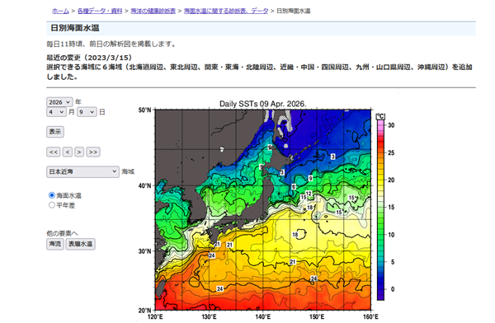Click the 120°E longitude axis label
The image size is (495, 323).
155,316
